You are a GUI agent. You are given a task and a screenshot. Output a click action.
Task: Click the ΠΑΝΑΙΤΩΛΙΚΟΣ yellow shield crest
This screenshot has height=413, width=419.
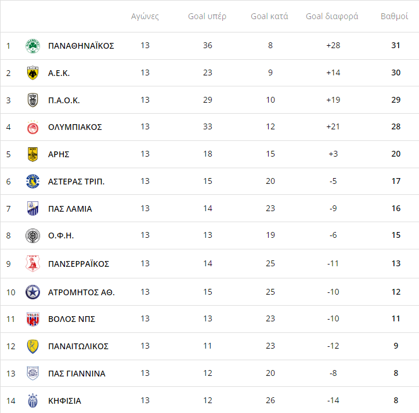(32, 346)
